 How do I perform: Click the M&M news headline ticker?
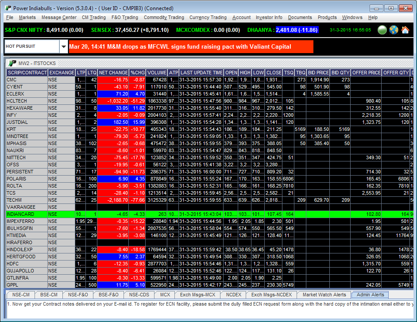click(x=191, y=46)
